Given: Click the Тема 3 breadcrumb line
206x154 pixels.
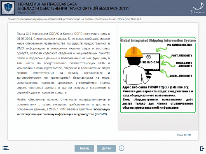Looking at the screenshot, I should point(75,19).
